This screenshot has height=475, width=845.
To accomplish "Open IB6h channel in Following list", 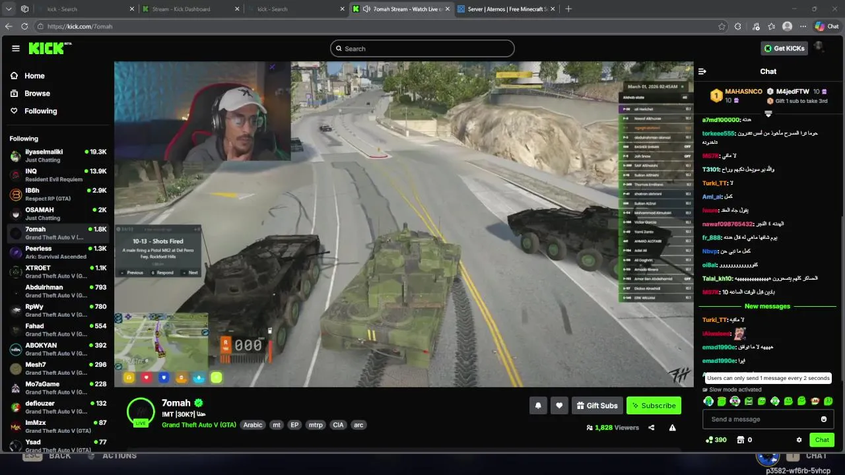I will (57, 195).
